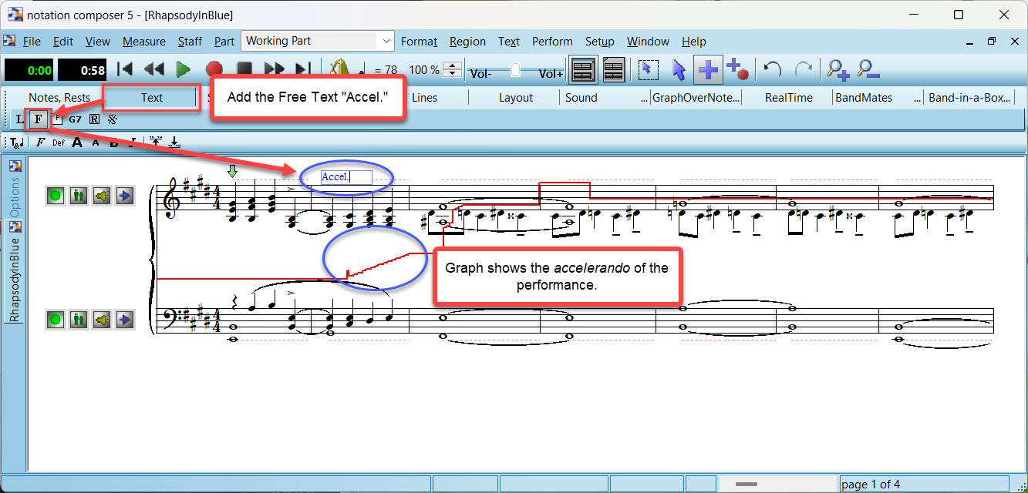Open the Help menu

(x=694, y=42)
